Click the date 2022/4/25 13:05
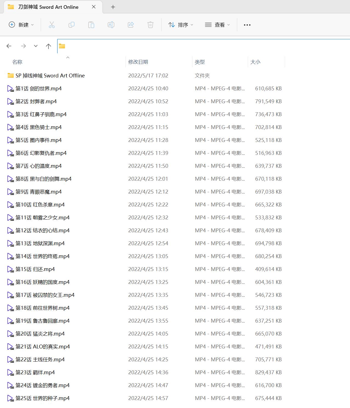 point(148,256)
